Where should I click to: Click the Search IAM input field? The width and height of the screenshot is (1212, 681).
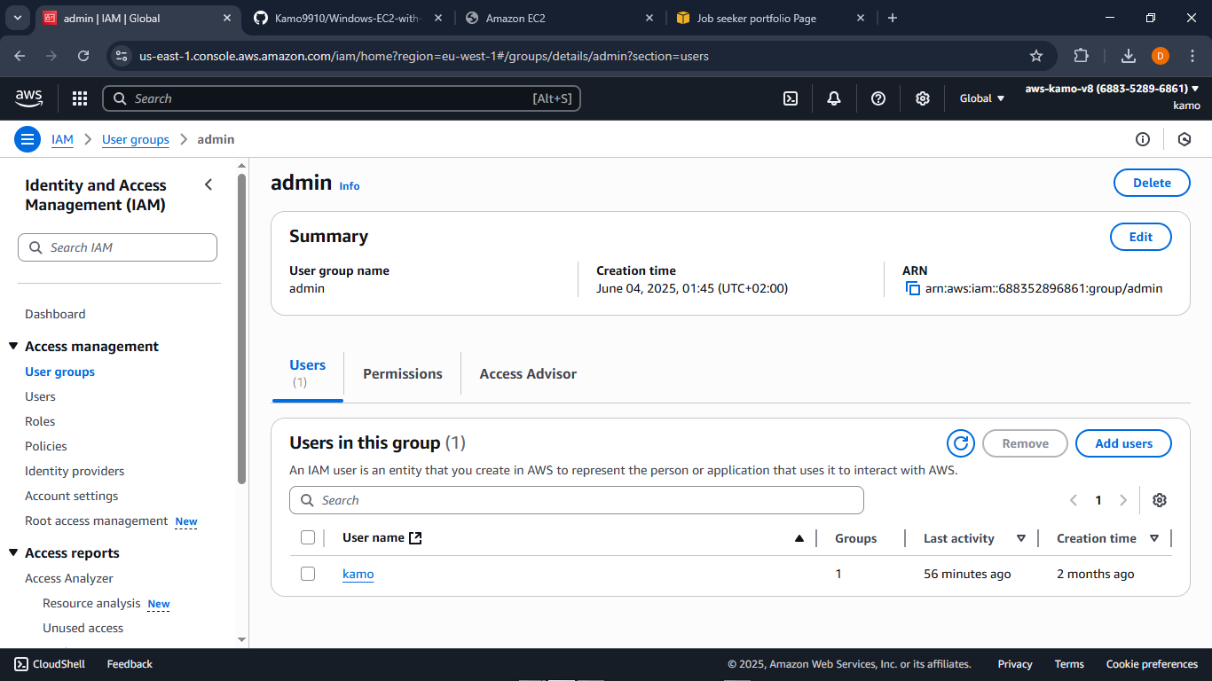(117, 247)
